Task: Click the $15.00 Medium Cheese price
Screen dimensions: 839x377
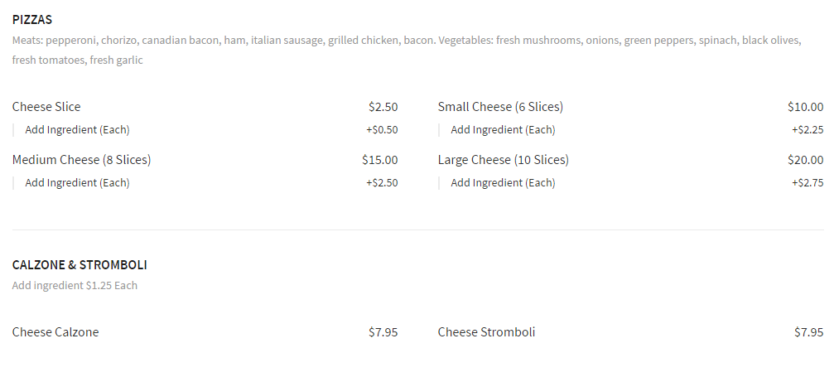Action: pos(379,160)
